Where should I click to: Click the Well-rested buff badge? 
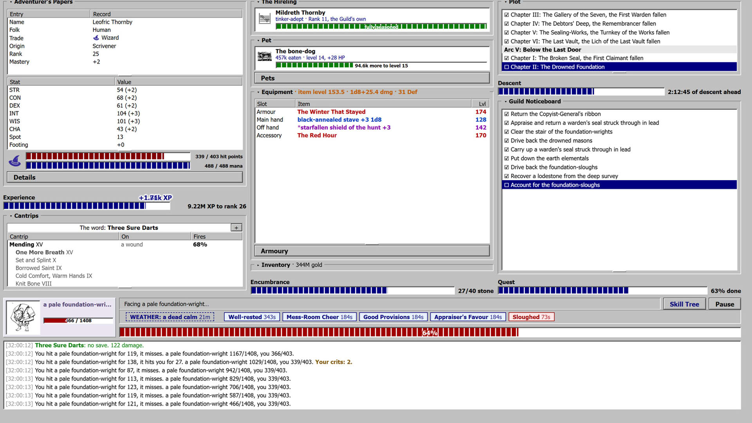coord(252,317)
